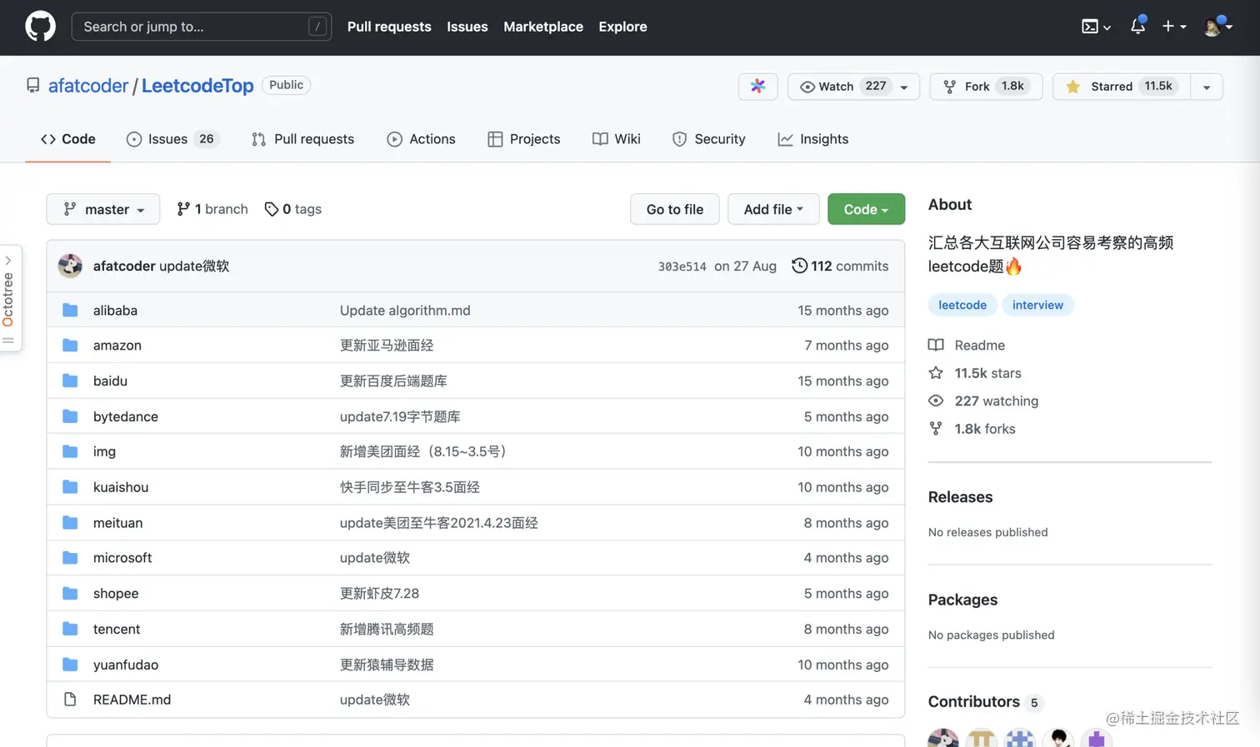Click the Go to file button

(x=675, y=209)
